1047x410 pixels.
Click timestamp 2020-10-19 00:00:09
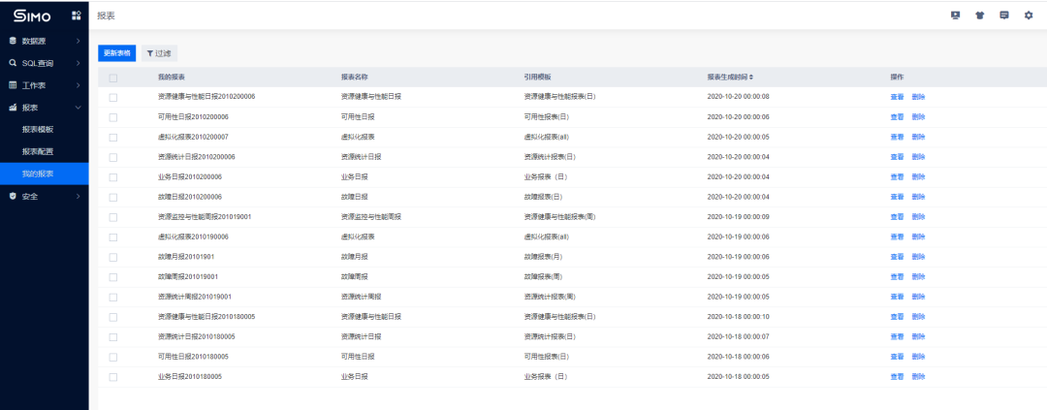(x=738, y=217)
